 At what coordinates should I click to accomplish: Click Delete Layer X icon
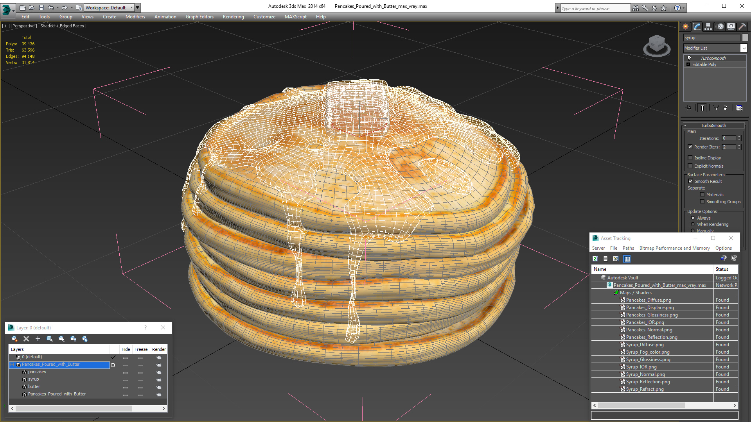[x=26, y=339]
